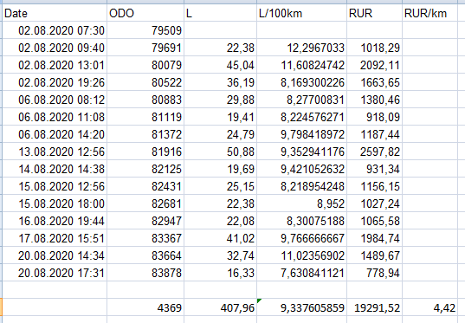The width and height of the screenshot is (465, 323).
Task: Click cost cell 1984,74
Action: (x=374, y=238)
